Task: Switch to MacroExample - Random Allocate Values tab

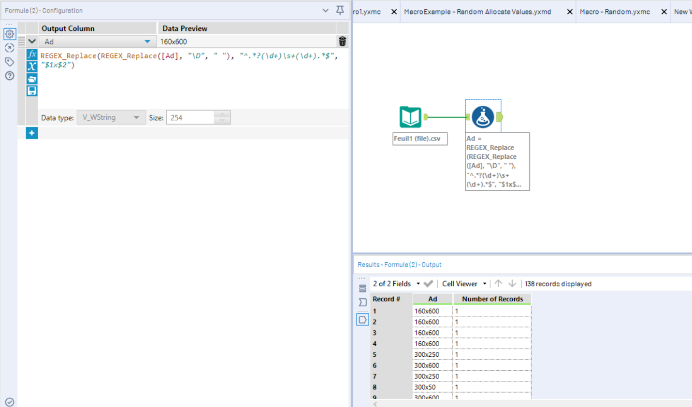Action: coord(477,12)
